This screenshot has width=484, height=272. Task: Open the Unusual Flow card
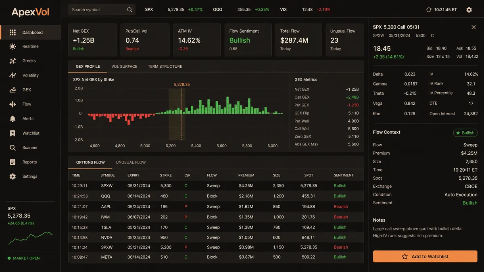(345, 40)
